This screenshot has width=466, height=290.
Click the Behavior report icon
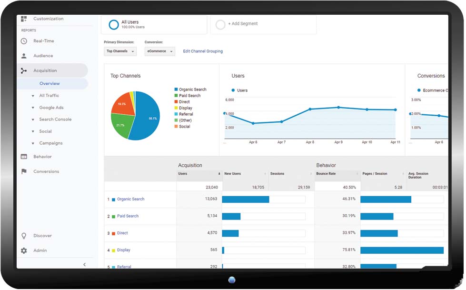24,157
